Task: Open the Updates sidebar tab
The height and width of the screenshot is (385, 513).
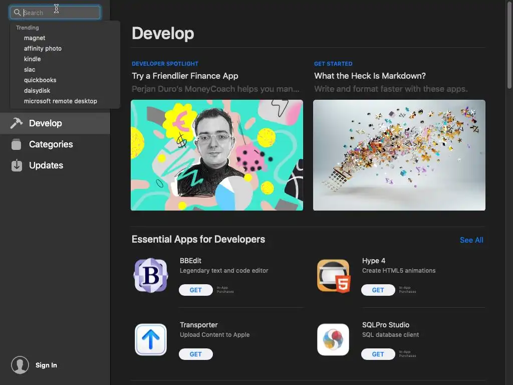Action: (55, 165)
